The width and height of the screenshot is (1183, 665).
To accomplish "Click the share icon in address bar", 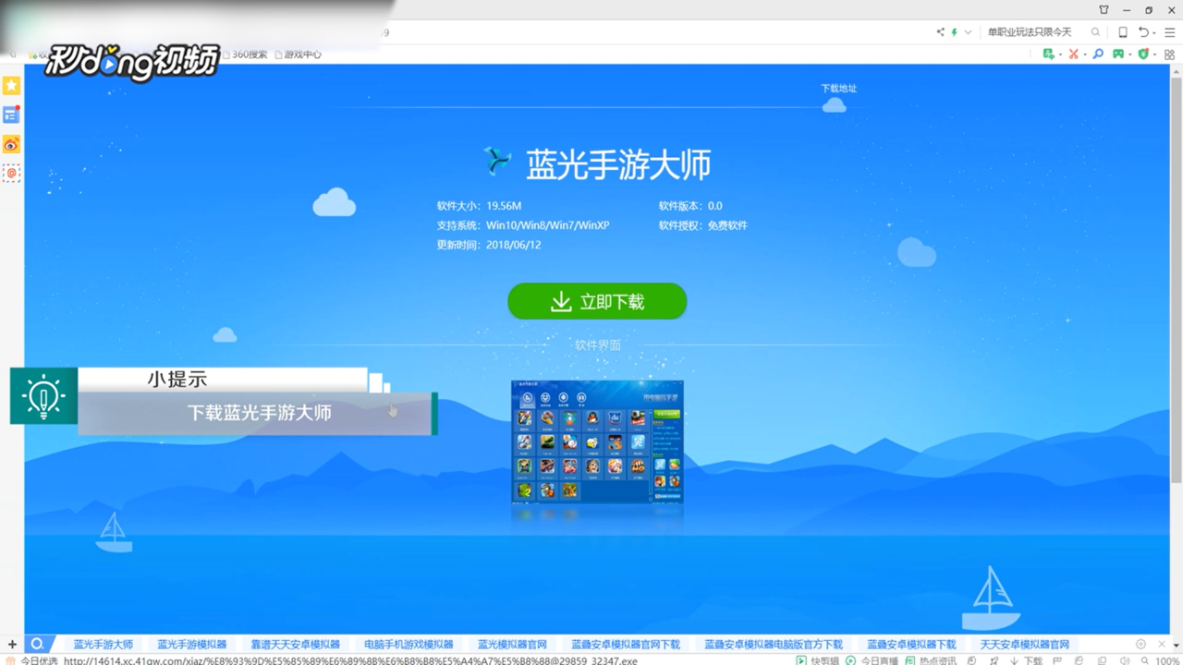I will point(941,32).
